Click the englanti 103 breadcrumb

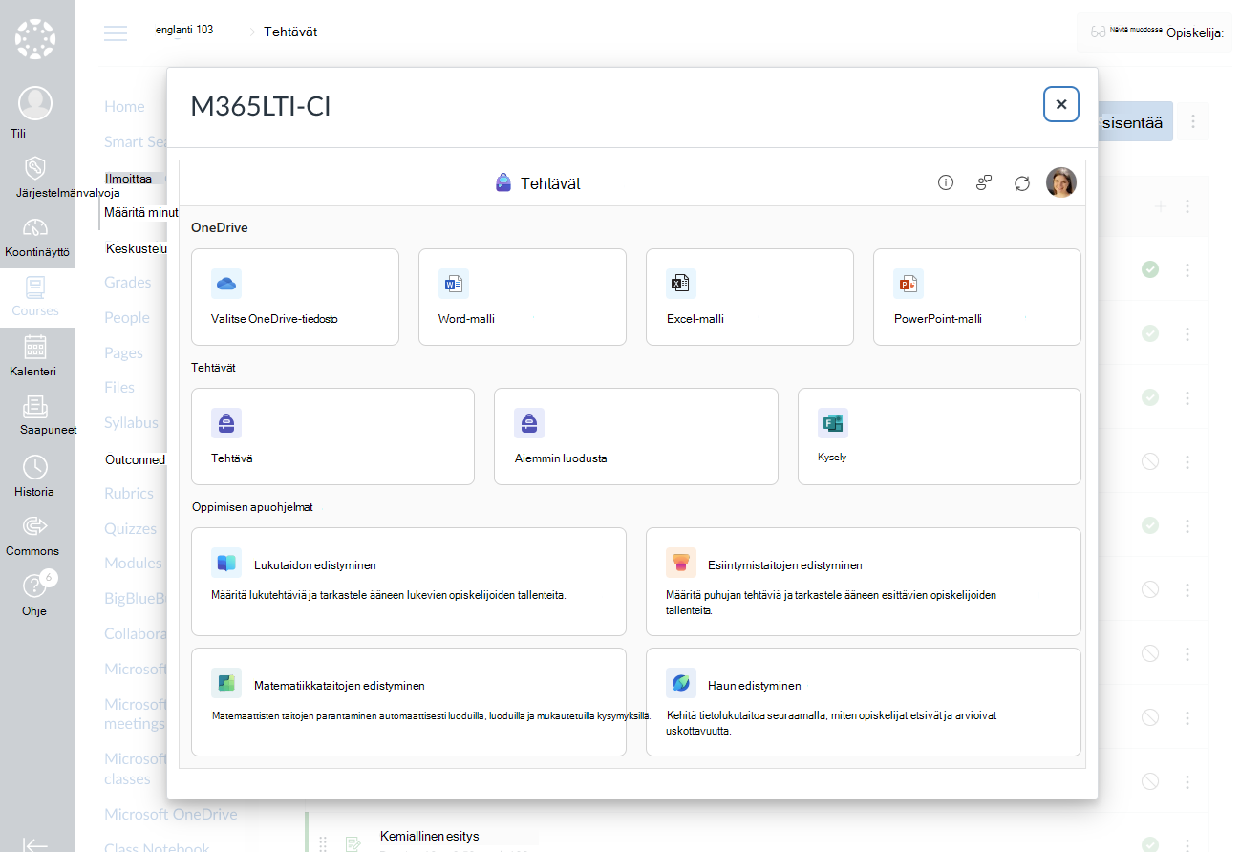[184, 30]
